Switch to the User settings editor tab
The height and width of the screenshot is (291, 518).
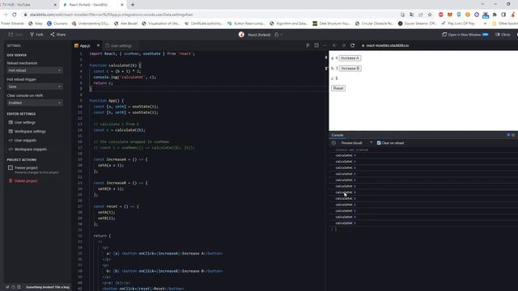[x=118, y=45]
